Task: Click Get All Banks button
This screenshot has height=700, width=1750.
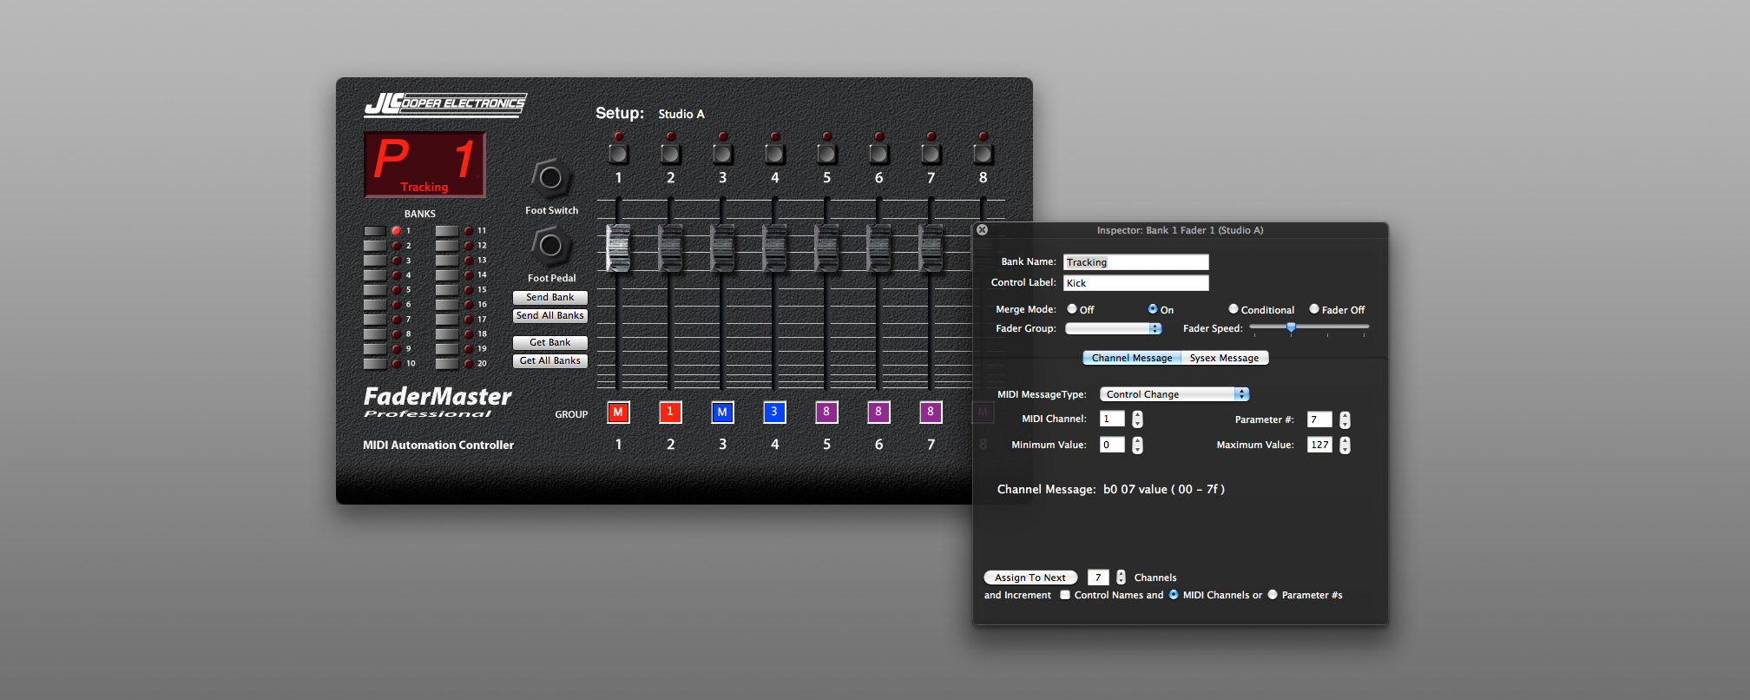Action: click(x=550, y=360)
